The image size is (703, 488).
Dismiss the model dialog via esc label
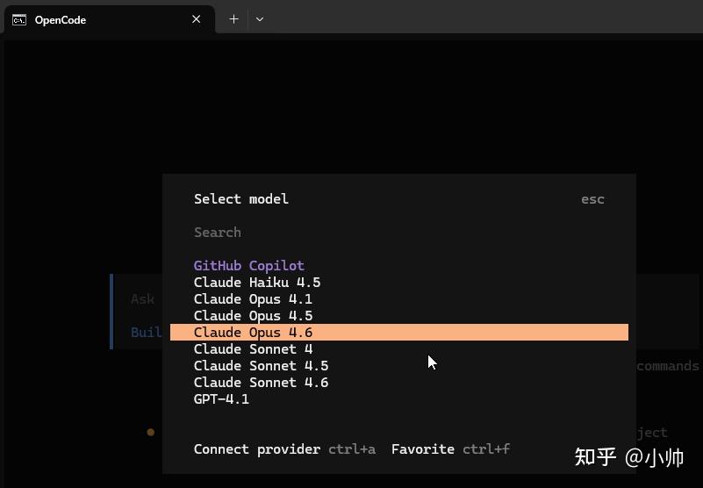click(x=592, y=199)
